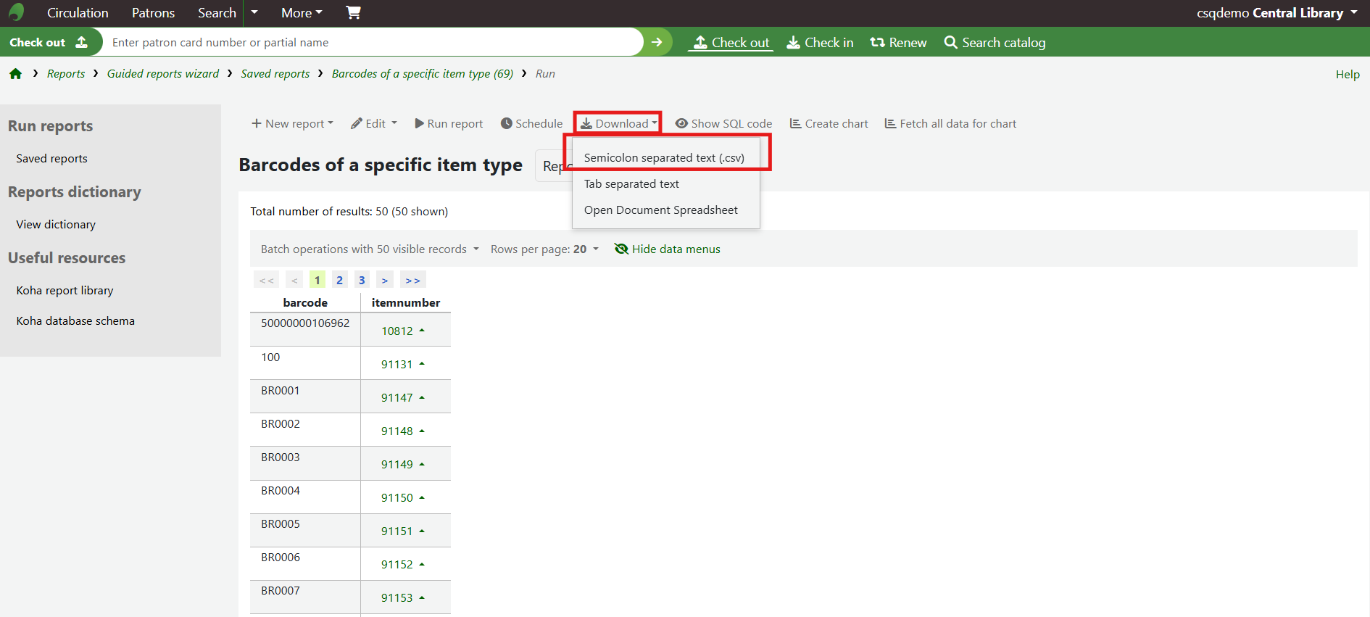
Task: Select Open Document Spreadsheet download option
Action: 660,210
